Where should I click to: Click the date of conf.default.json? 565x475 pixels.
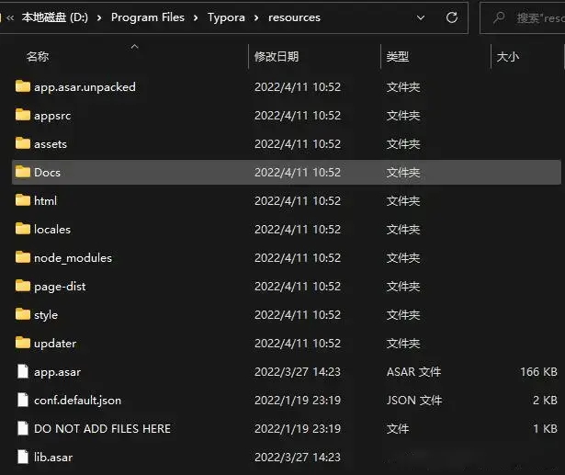pyautogui.click(x=298, y=400)
